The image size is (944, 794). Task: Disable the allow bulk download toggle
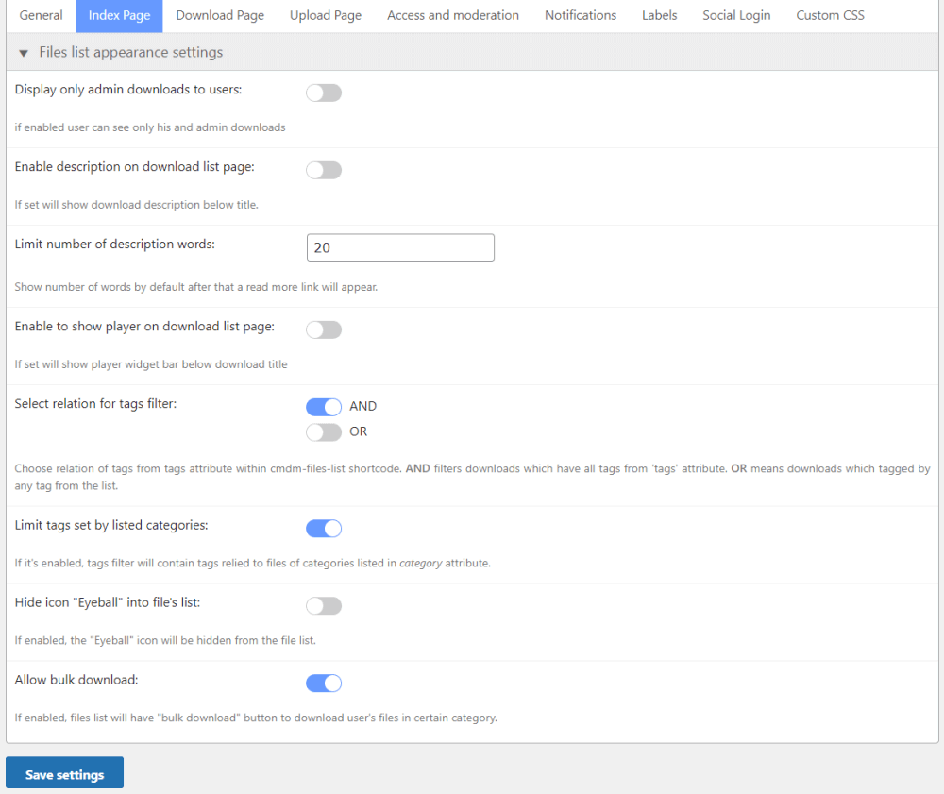pyautogui.click(x=324, y=683)
